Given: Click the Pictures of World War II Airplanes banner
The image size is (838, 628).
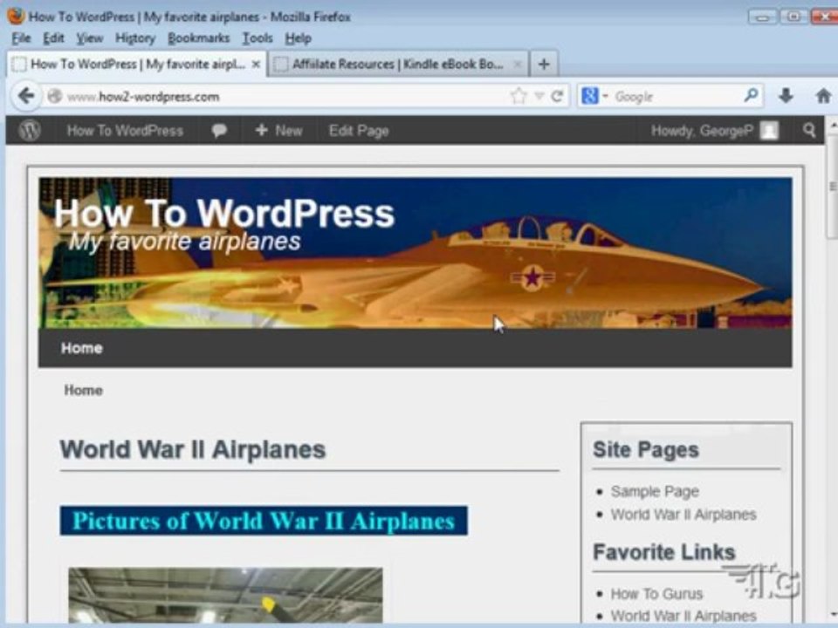Looking at the screenshot, I should click(x=264, y=521).
